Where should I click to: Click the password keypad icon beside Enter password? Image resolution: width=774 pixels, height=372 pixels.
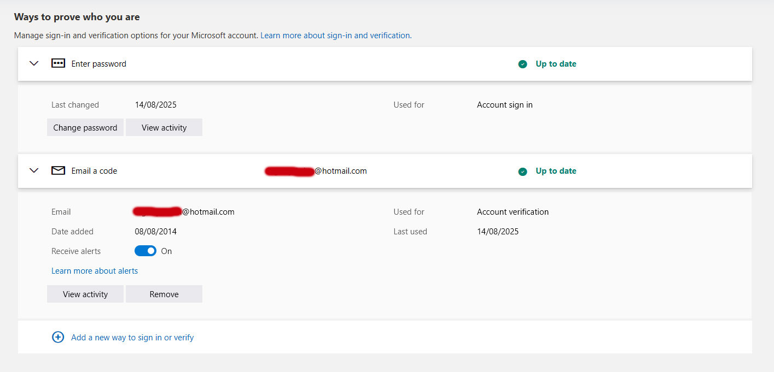[58, 63]
